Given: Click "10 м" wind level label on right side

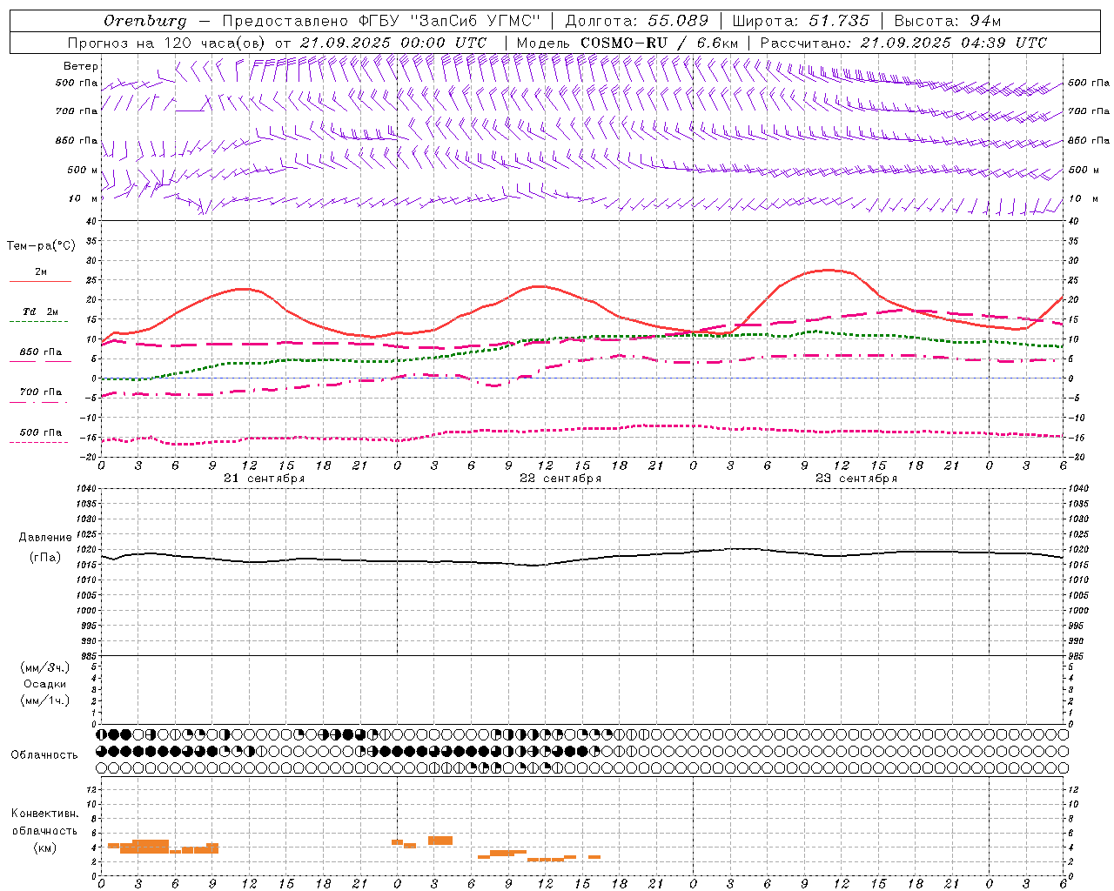Looking at the screenshot, I should (1083, 198).
